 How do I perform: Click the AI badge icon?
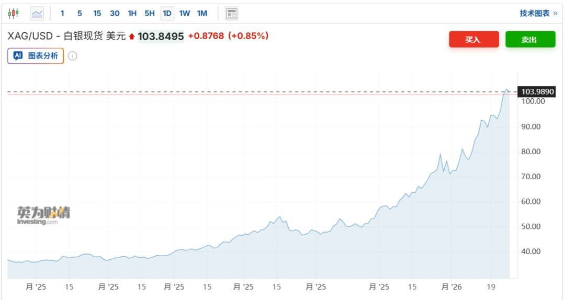[18, 56]
